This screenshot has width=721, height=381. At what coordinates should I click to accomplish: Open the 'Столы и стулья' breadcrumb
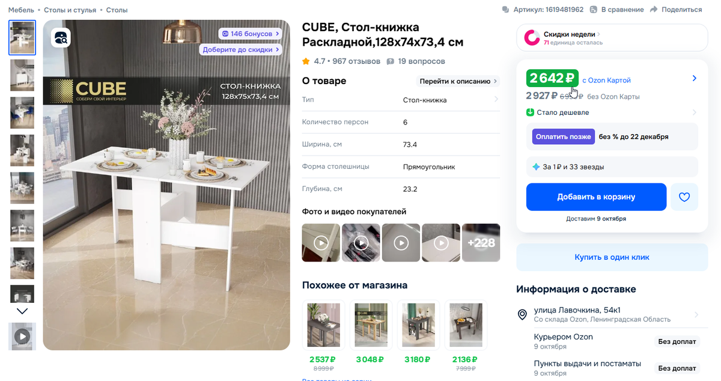(x=70, y=10)
